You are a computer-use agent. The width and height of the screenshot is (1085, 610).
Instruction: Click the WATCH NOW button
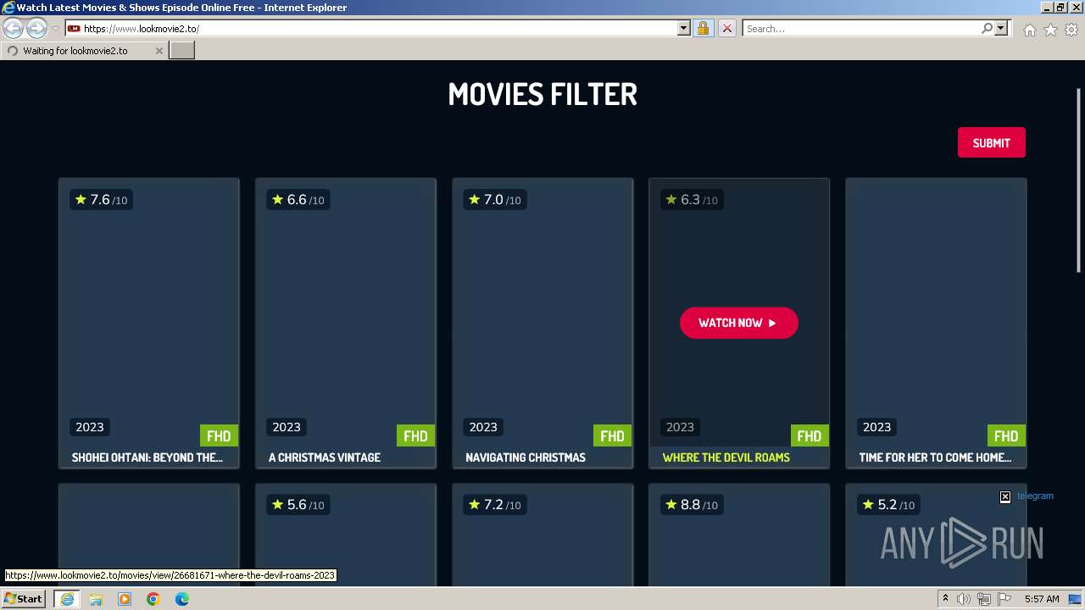click(738, 323)
